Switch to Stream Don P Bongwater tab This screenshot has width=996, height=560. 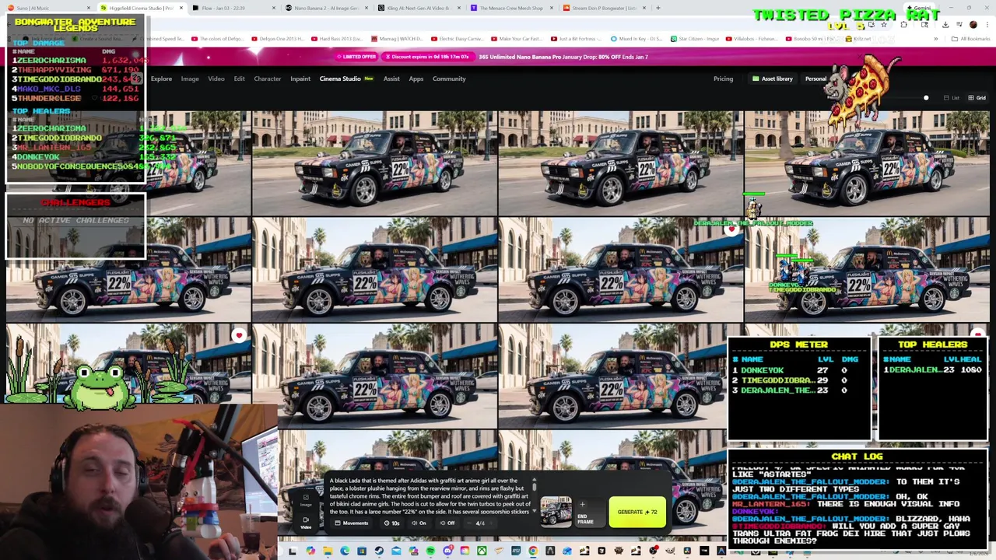coord(604,8)
